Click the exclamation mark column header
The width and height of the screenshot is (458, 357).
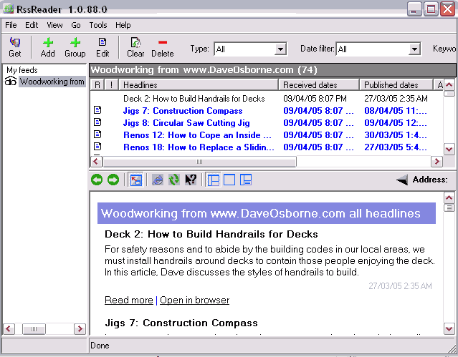coord(112,85)
